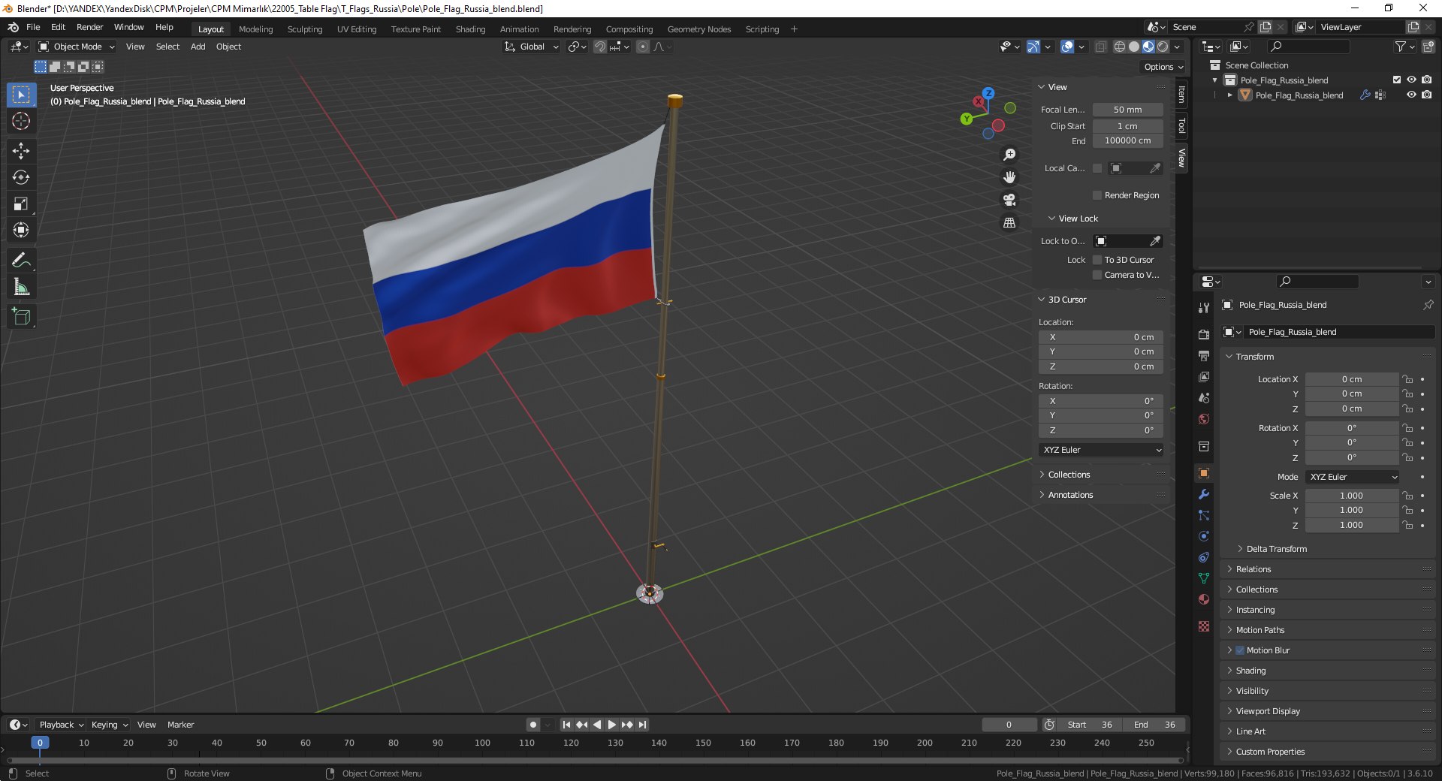Switch to Item sidebar tab
This screenshot has height=781, width=1442.
(1181, 94)
